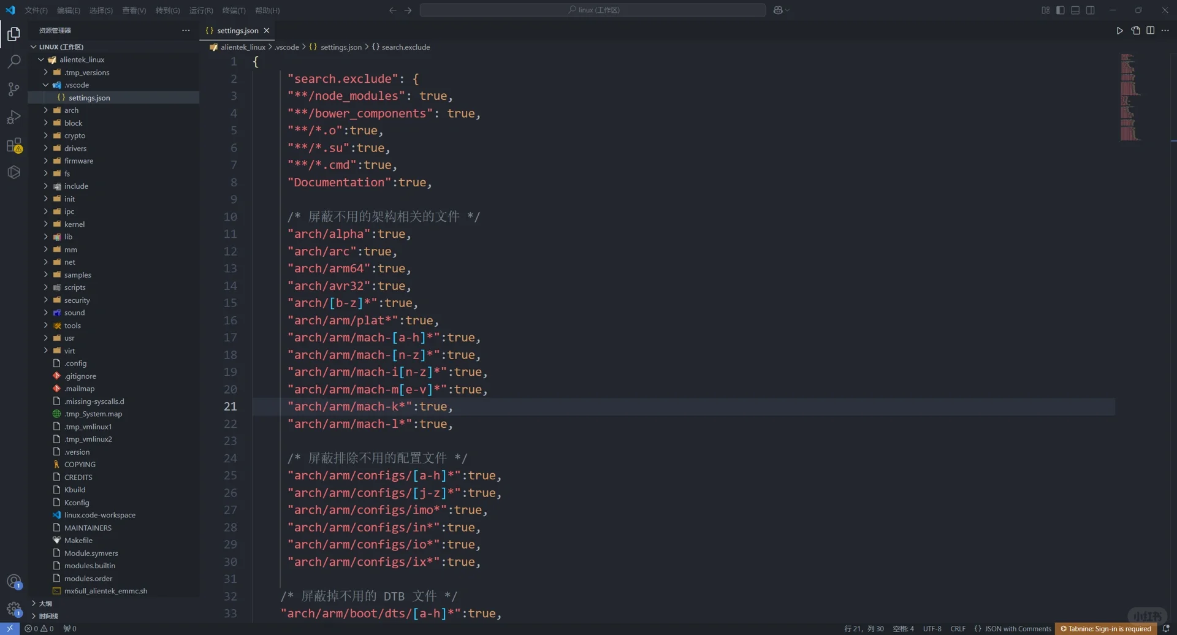Viewport: 1177px width, 635px height.
Task: Click the ports count indicator in status bar
Action: [x=70, y=629]
